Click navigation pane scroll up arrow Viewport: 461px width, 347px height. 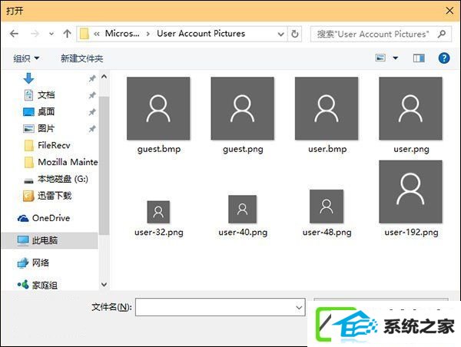104,77
